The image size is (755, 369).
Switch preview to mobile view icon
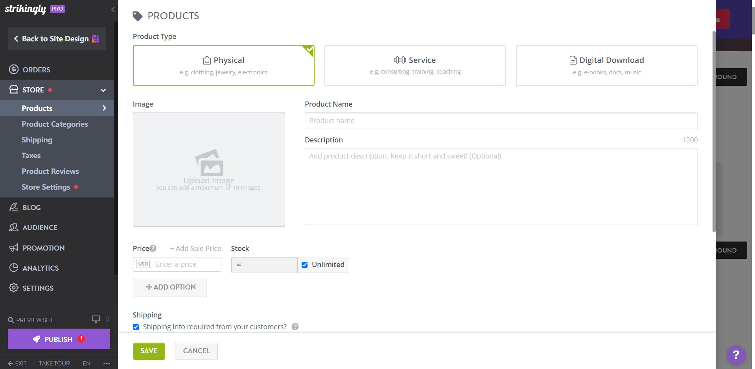click(x=107, y=319)
